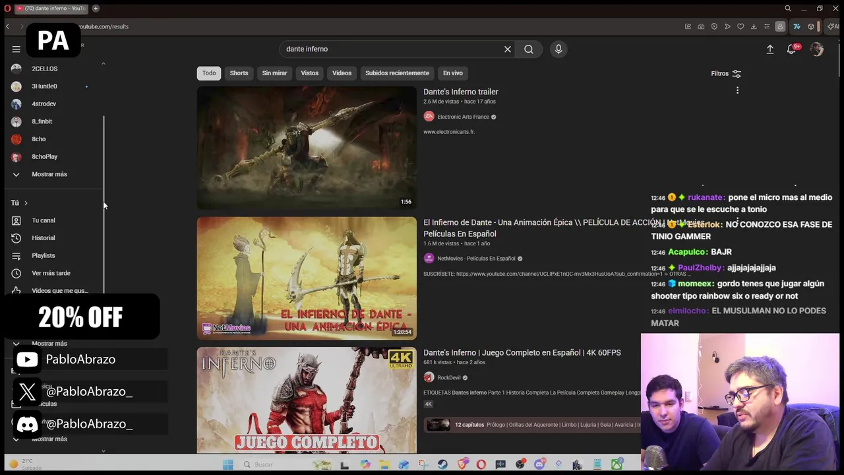Open Juego Completo video thumbnail
Image resolution: width=844 pixels, height=475 pixels.
point(307,400)
